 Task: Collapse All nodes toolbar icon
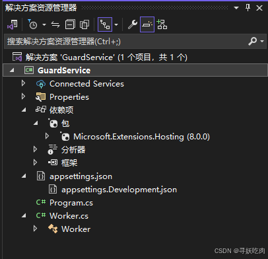[70, 24]
